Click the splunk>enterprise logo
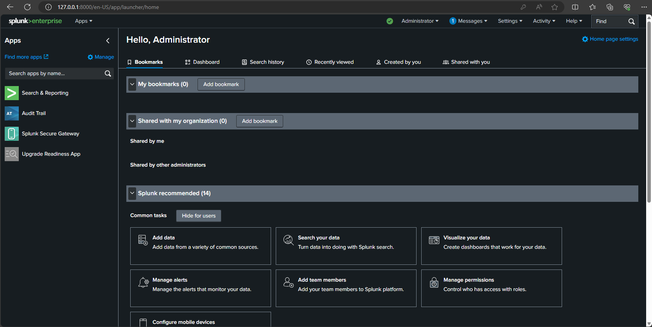Image resolution: width=652 pixels, height=327 pixels. [x=35, y=21]
